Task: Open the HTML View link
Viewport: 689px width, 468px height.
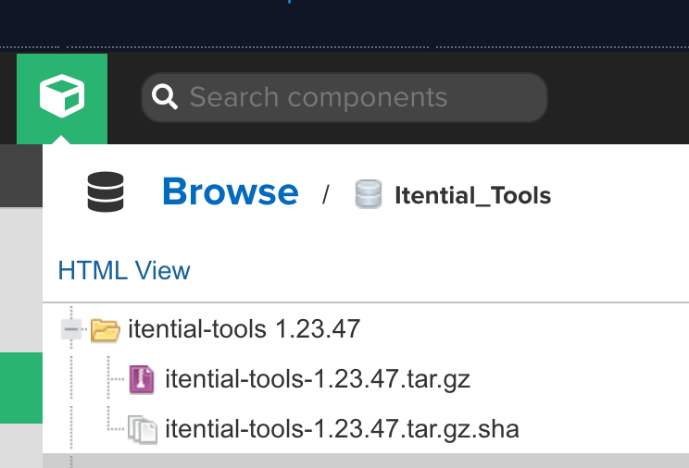Action: [x=124, y=271]
